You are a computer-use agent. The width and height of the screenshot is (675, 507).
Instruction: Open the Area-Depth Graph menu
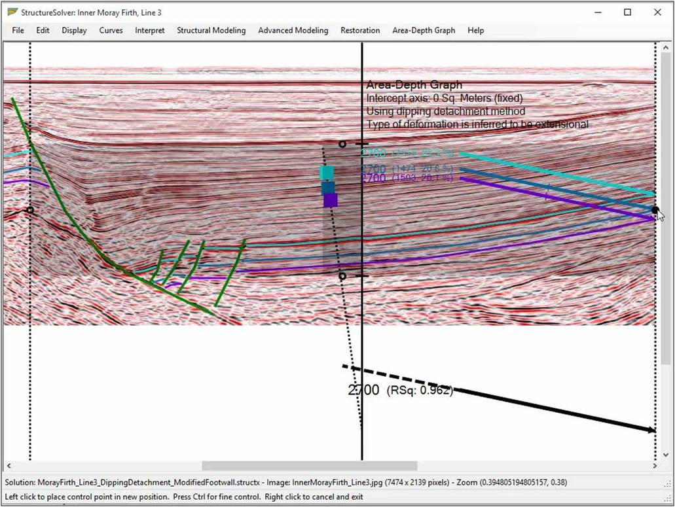click(x=424, y=30)
